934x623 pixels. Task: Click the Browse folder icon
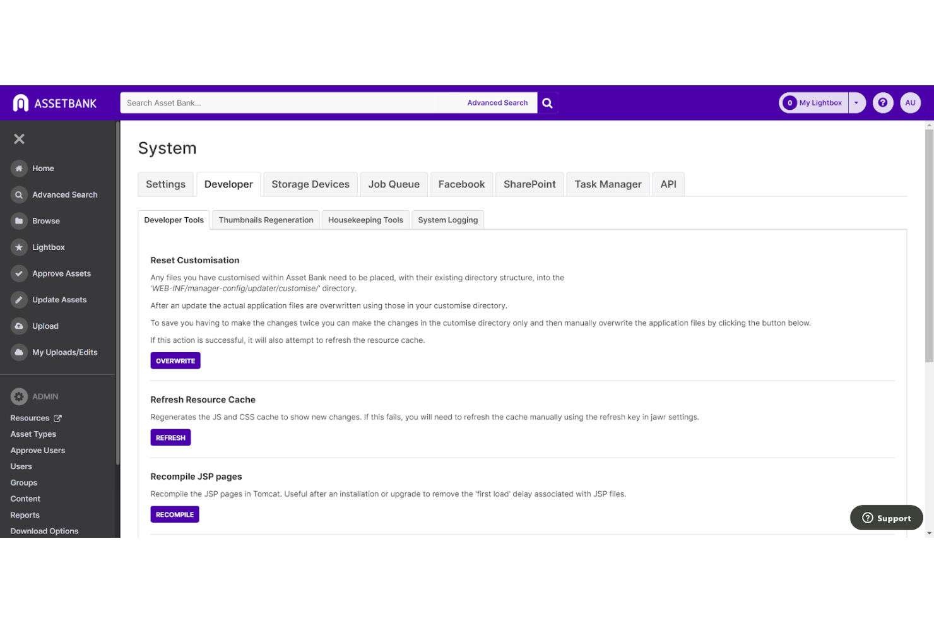(x=19, y=221)
